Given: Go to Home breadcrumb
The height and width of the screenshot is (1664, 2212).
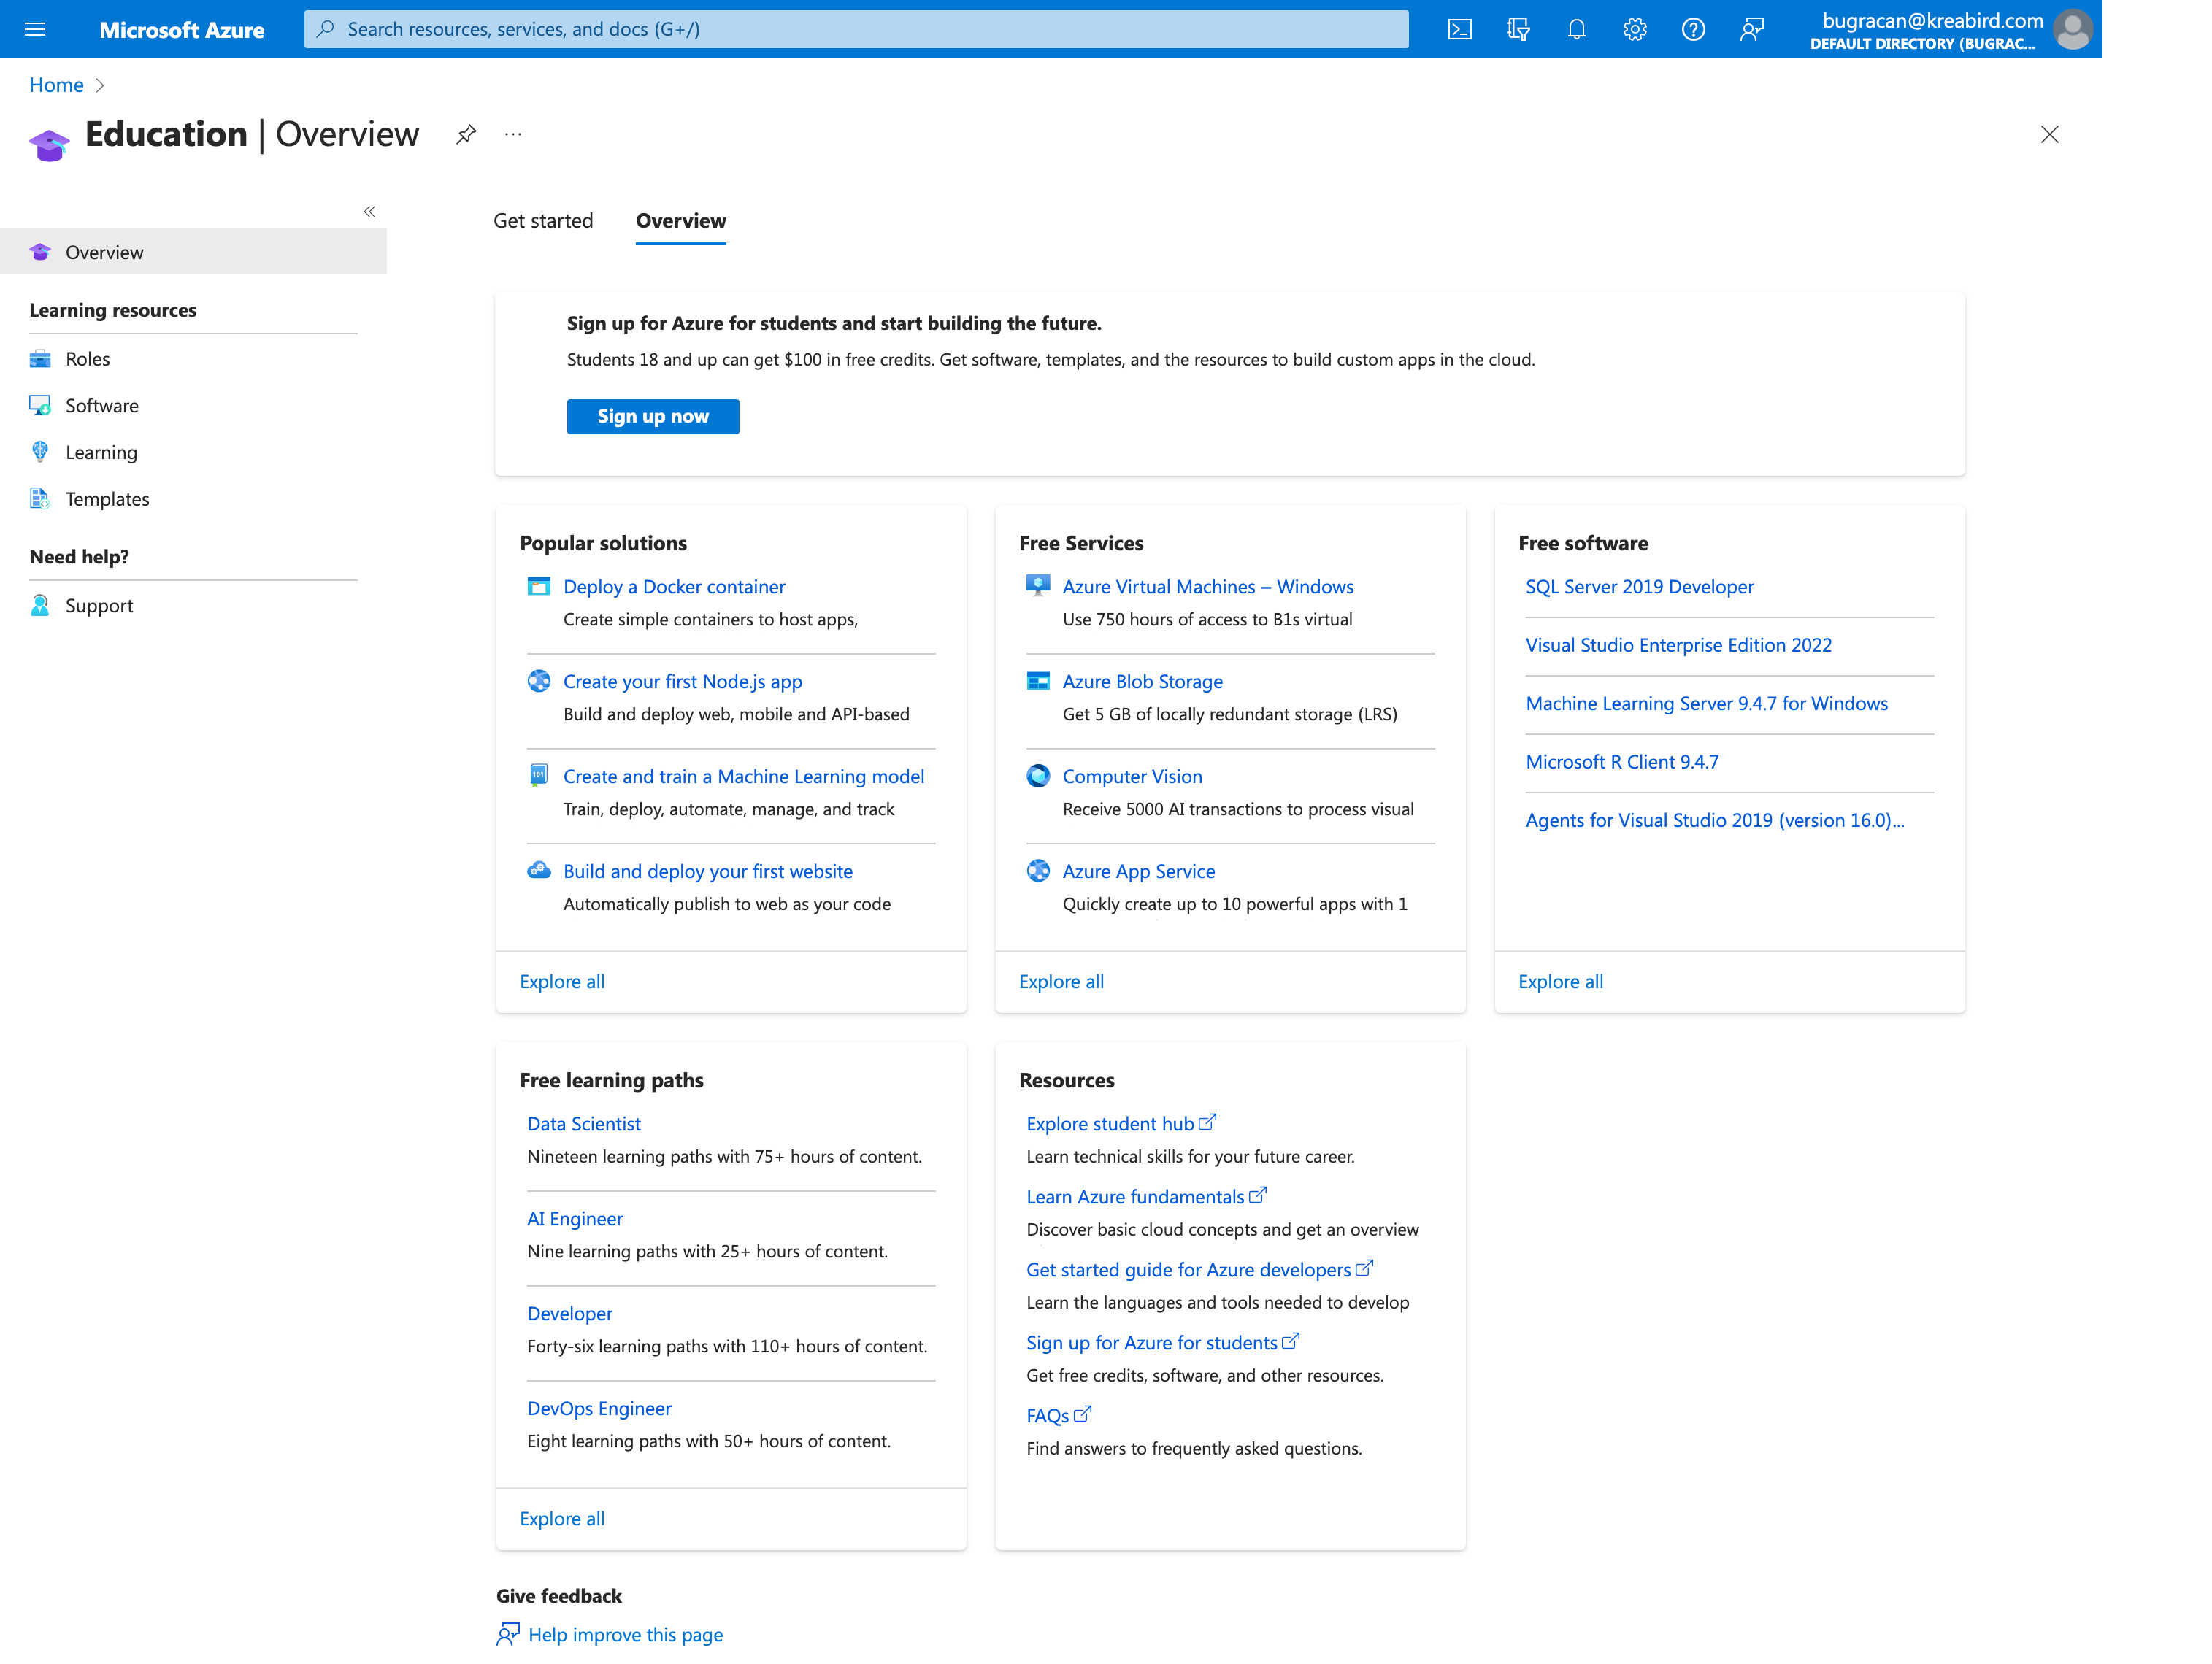Looking at the screenshot, I should pyautogui.click(x=56, y=85).
